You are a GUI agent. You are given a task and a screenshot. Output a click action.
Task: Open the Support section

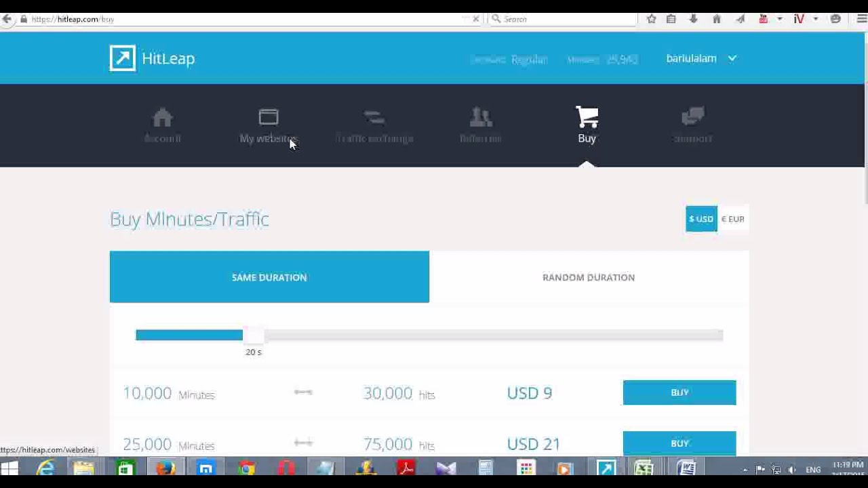click(692, 126)
